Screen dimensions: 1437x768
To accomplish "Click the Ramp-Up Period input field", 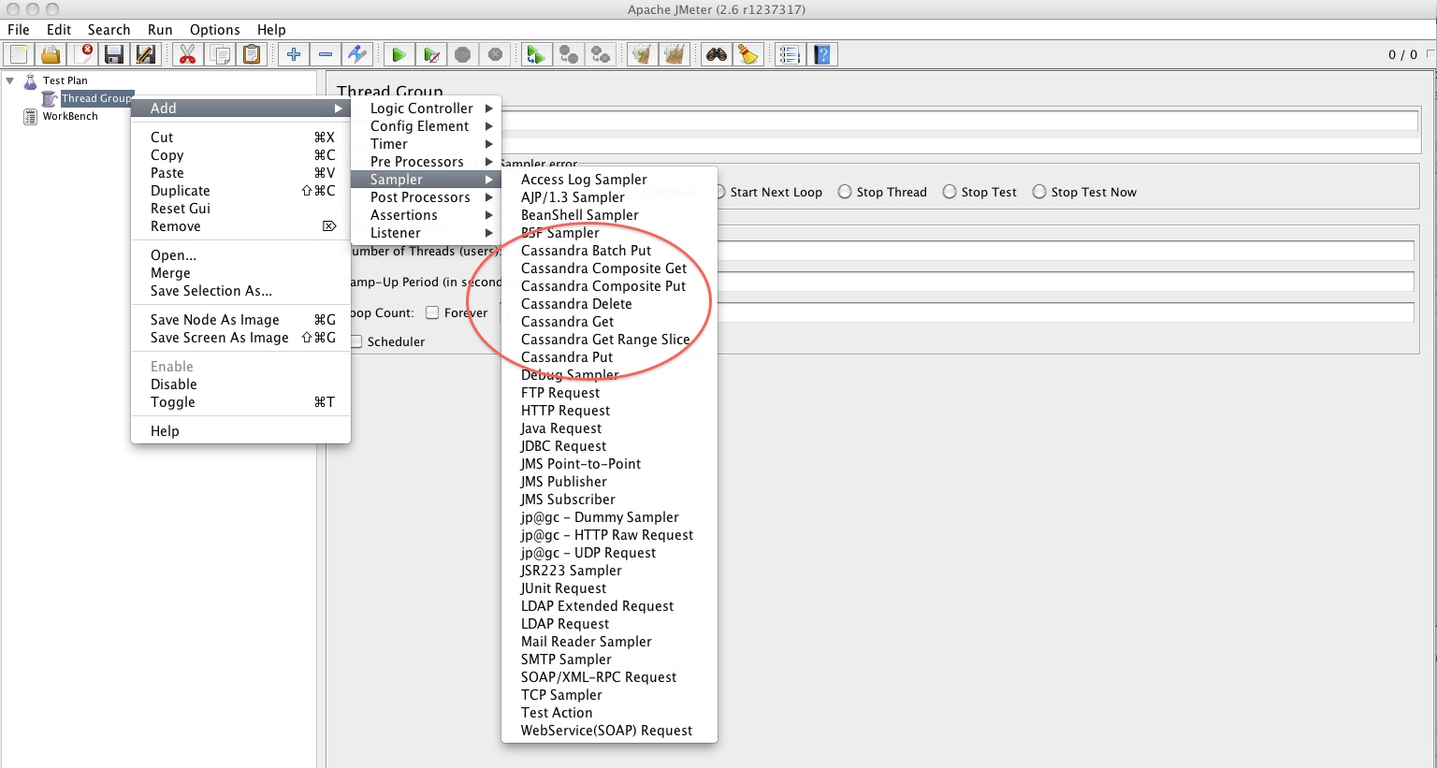I will [1065, 282].
